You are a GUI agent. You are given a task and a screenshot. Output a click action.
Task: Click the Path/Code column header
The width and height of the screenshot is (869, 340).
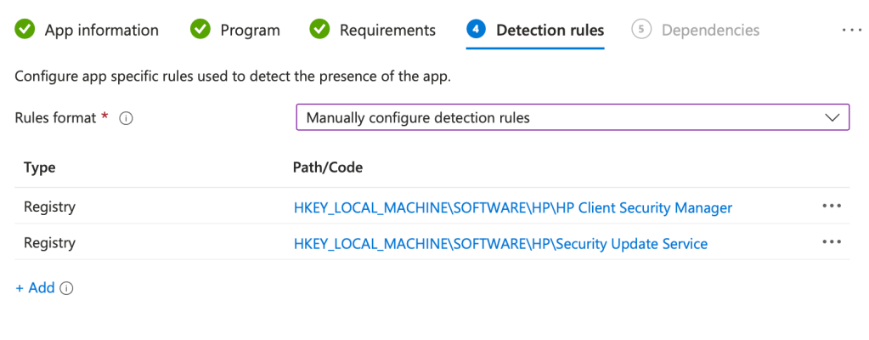click(x=328, y=167)
